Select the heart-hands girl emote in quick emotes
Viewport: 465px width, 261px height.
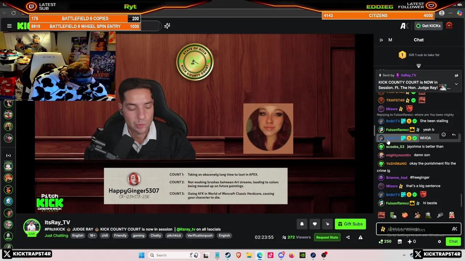452,215
